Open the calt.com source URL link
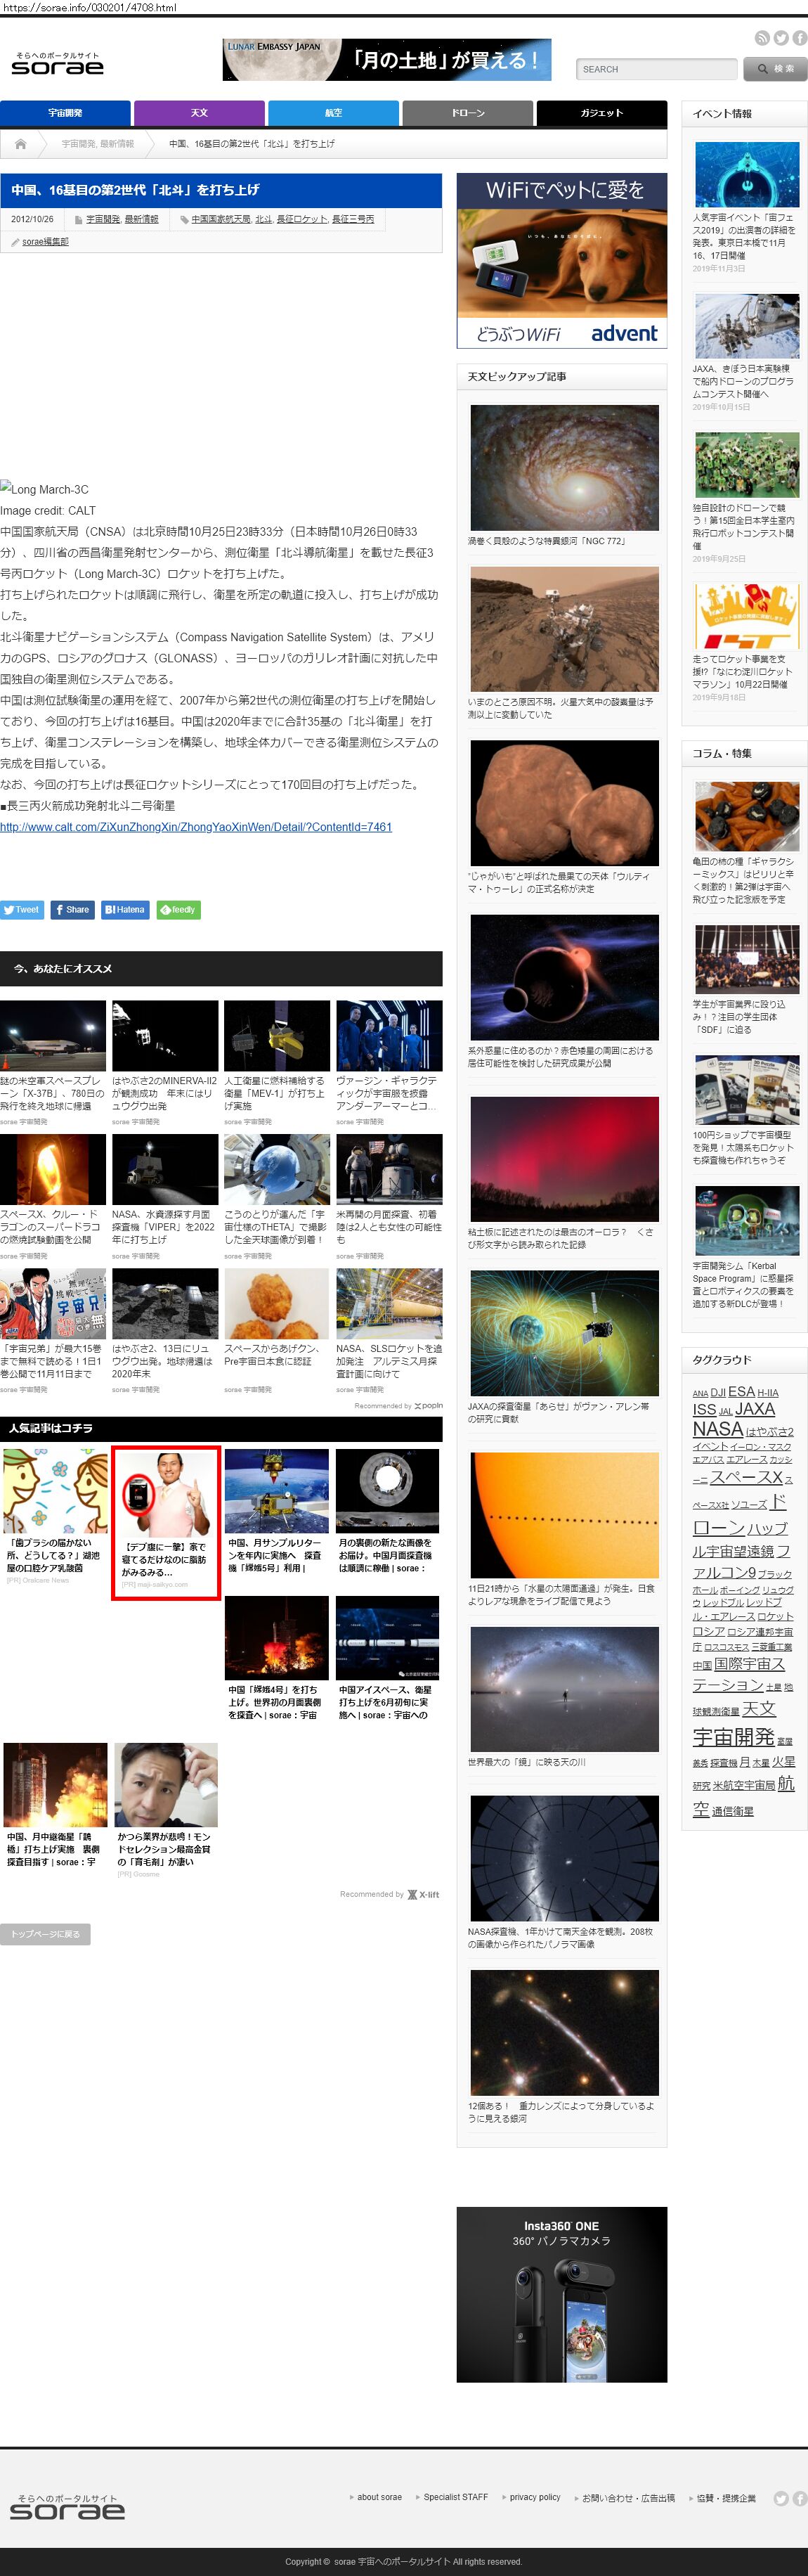808x2576 pixels. click(x=196, y=827)
